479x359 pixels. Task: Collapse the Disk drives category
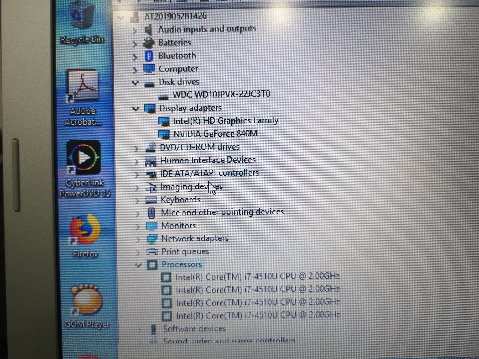[x=136, y=83]
